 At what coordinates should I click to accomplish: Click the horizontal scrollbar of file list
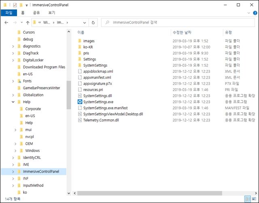[149, 193]
